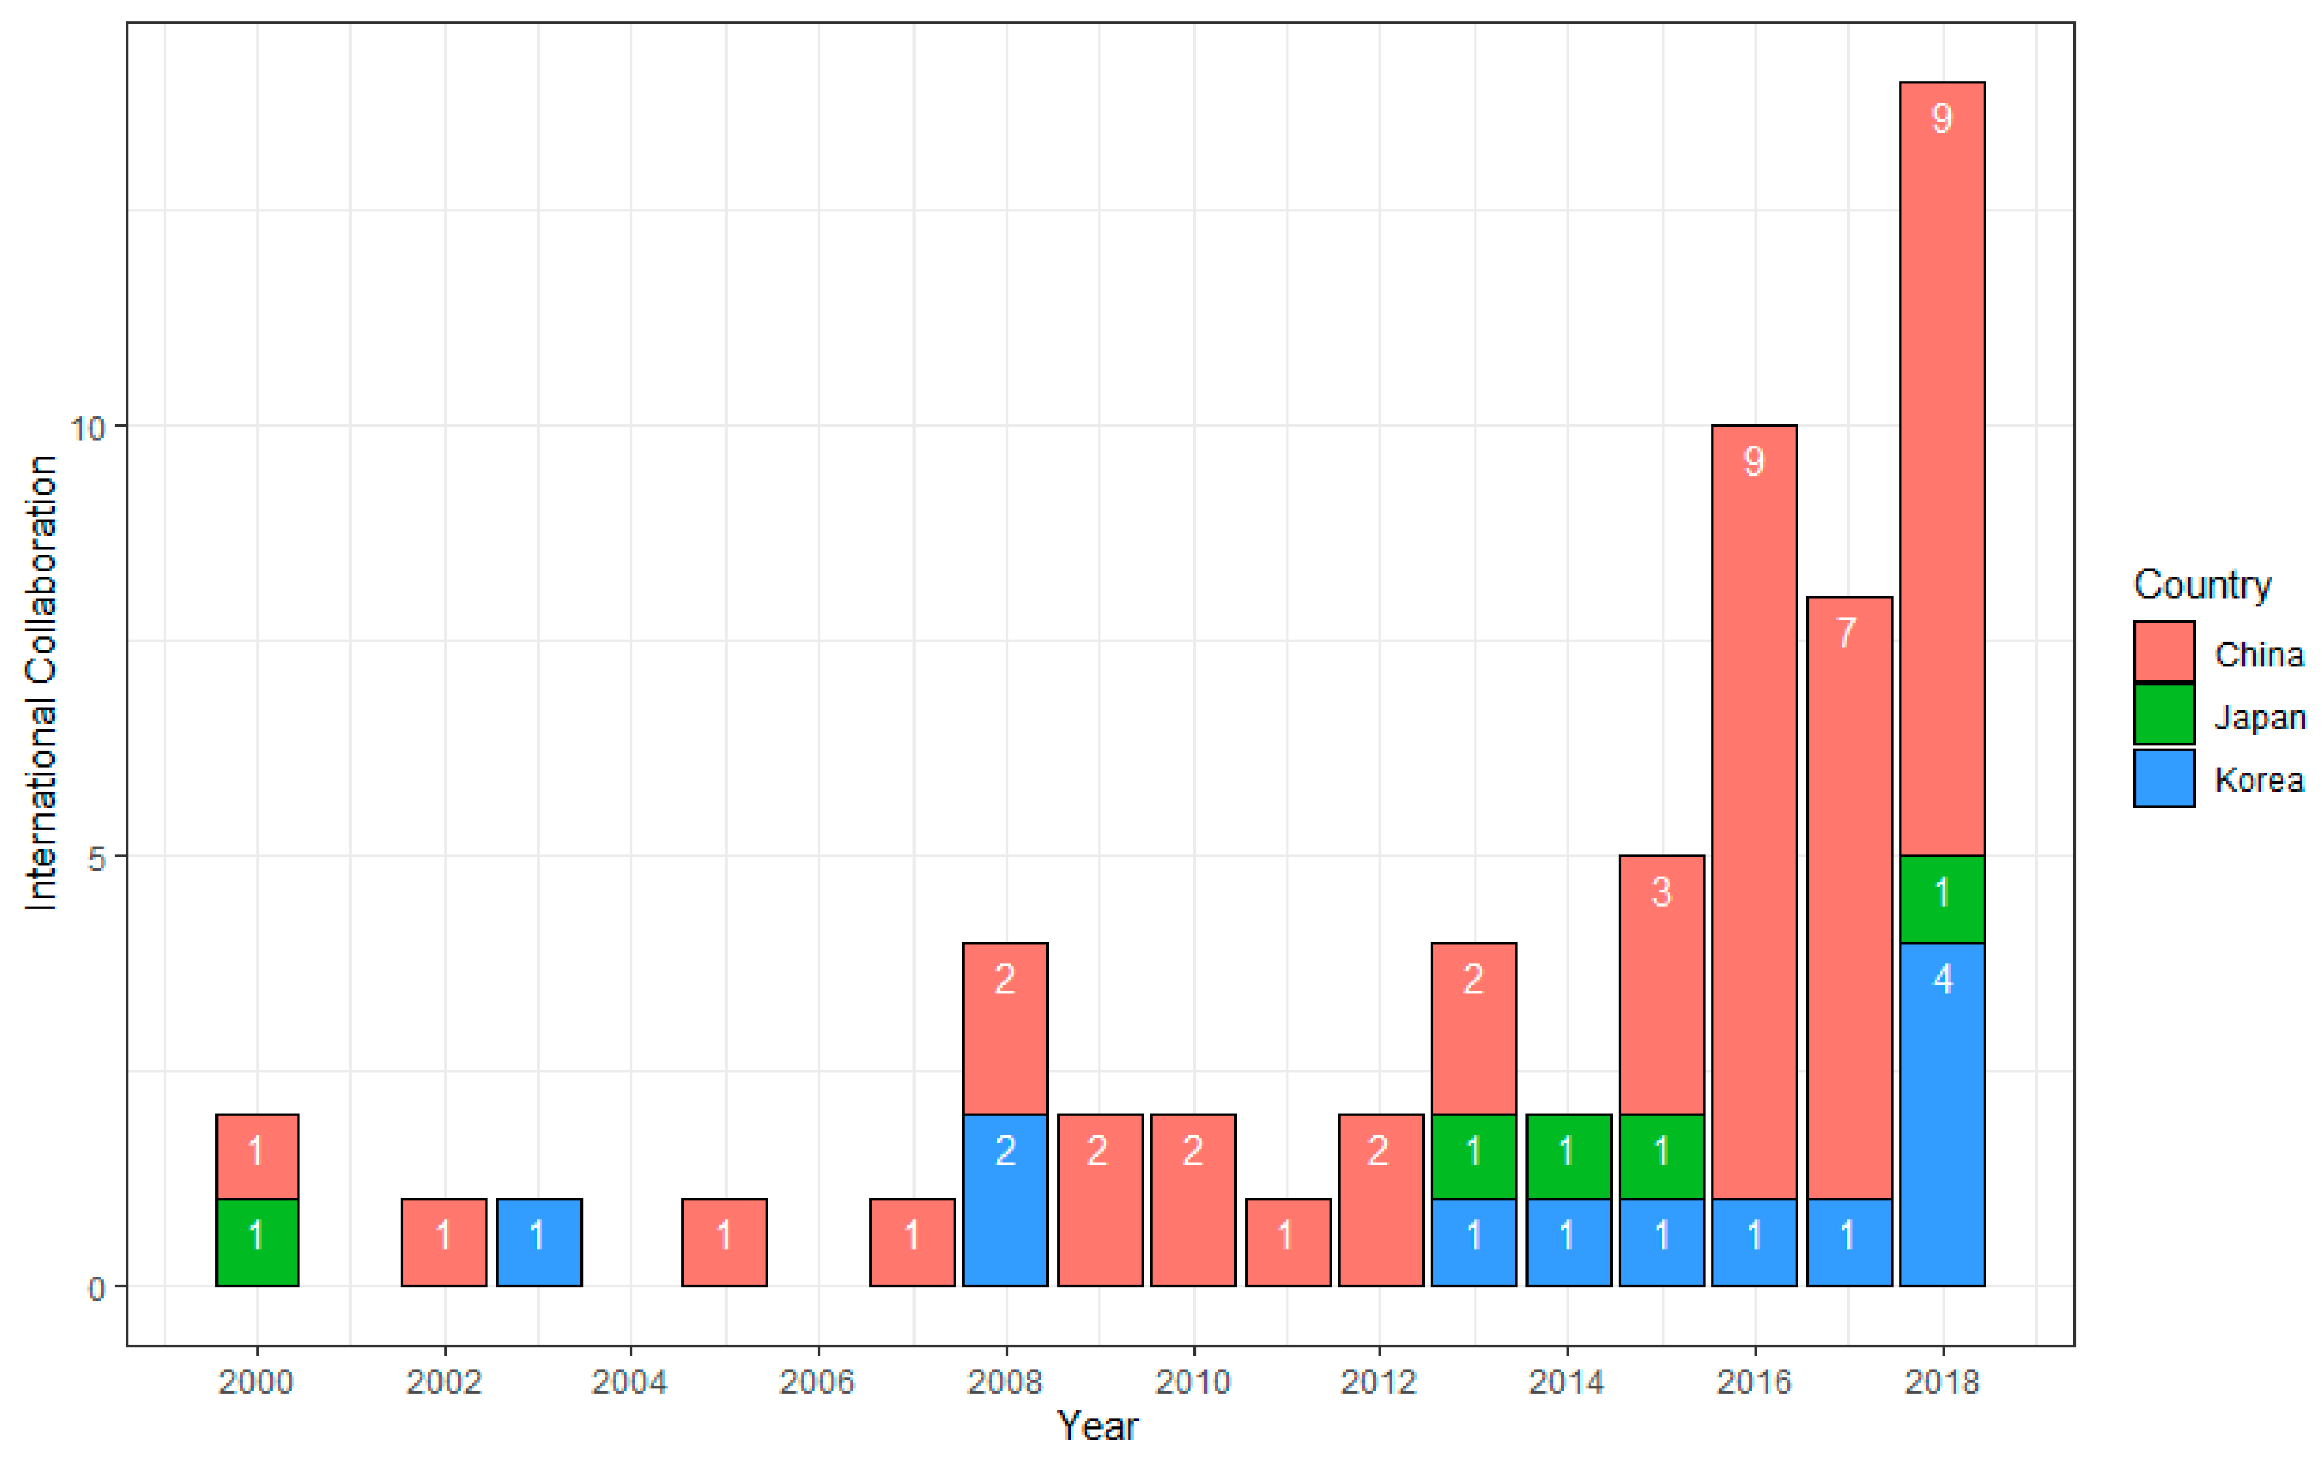This screenshot has height=1462, width=2322.
Task: Select the 2018 Japan green bar segment
Action: coord(1942,899)
